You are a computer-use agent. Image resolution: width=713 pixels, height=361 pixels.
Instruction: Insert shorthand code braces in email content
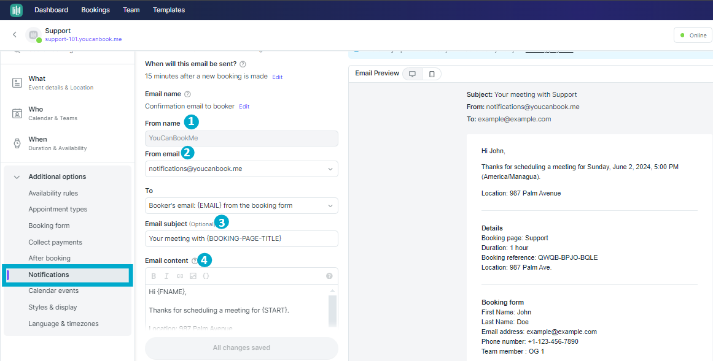click(206, 276)
